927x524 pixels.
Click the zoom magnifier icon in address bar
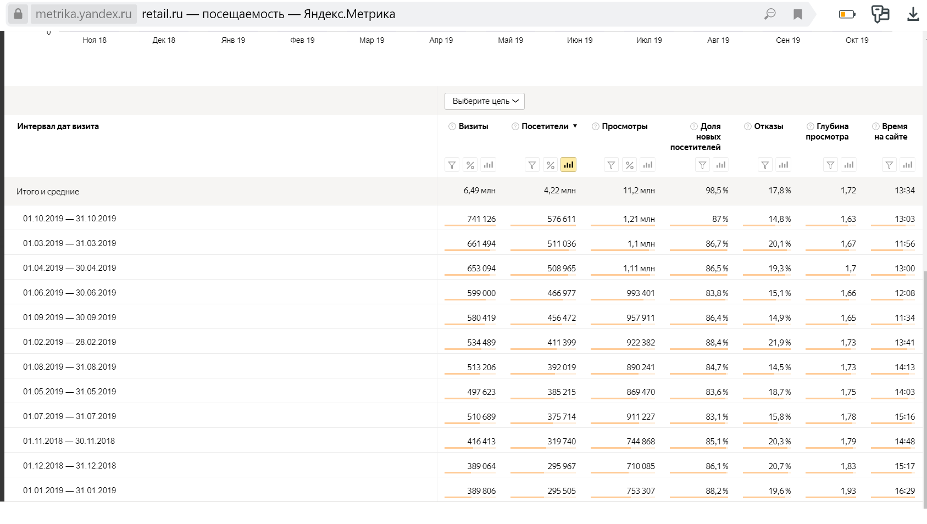770,14
